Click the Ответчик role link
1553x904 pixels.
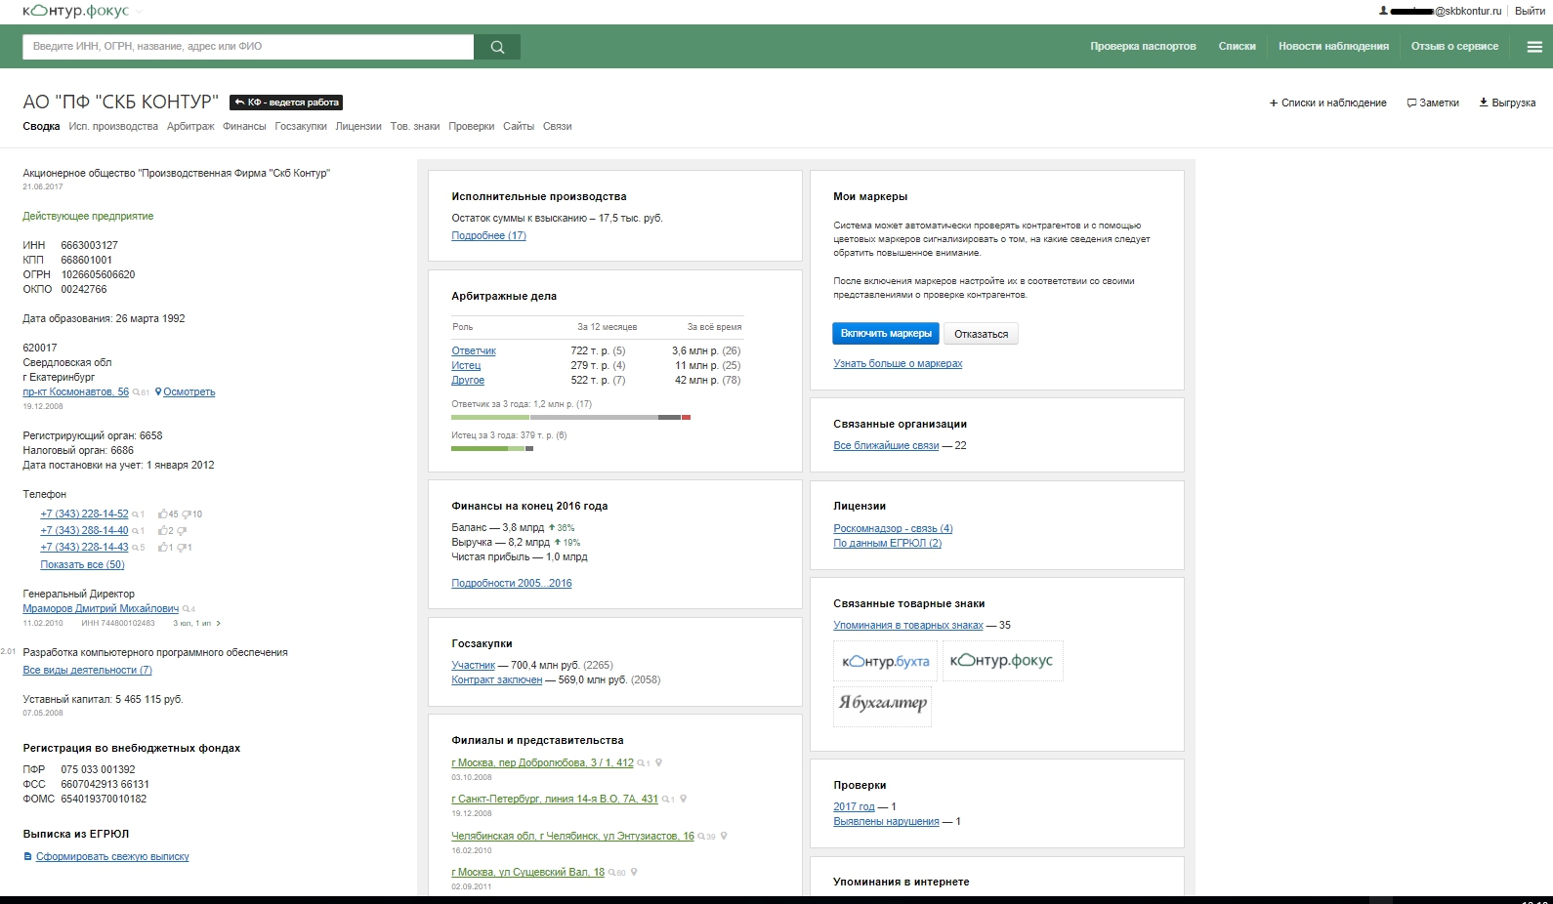pyautogui.click(x=474, y=350)
